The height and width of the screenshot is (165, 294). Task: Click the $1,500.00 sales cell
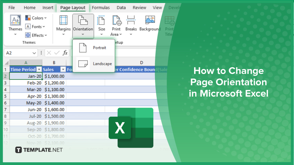(54, 116)
